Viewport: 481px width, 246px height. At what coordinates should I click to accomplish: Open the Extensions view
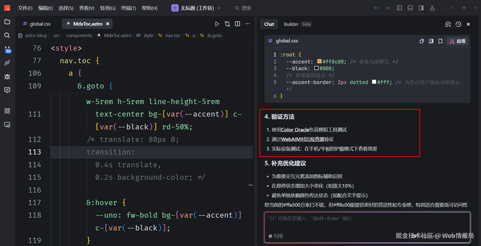(x=7, y=111)
